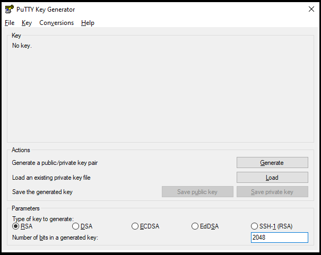Click the Save private key button

[272, 192]
